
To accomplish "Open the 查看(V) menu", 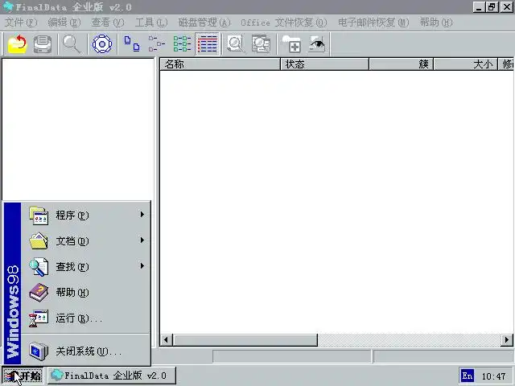I will 108,23.
